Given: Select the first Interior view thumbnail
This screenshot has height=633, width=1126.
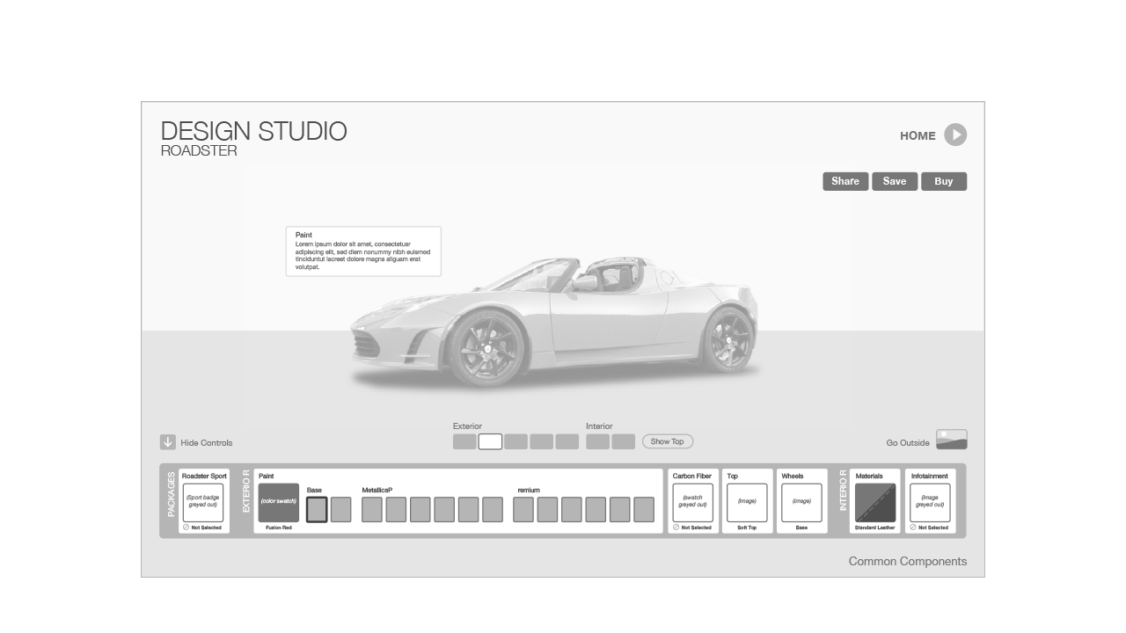Looking at the screenshot, I should [x=597, y=441].
